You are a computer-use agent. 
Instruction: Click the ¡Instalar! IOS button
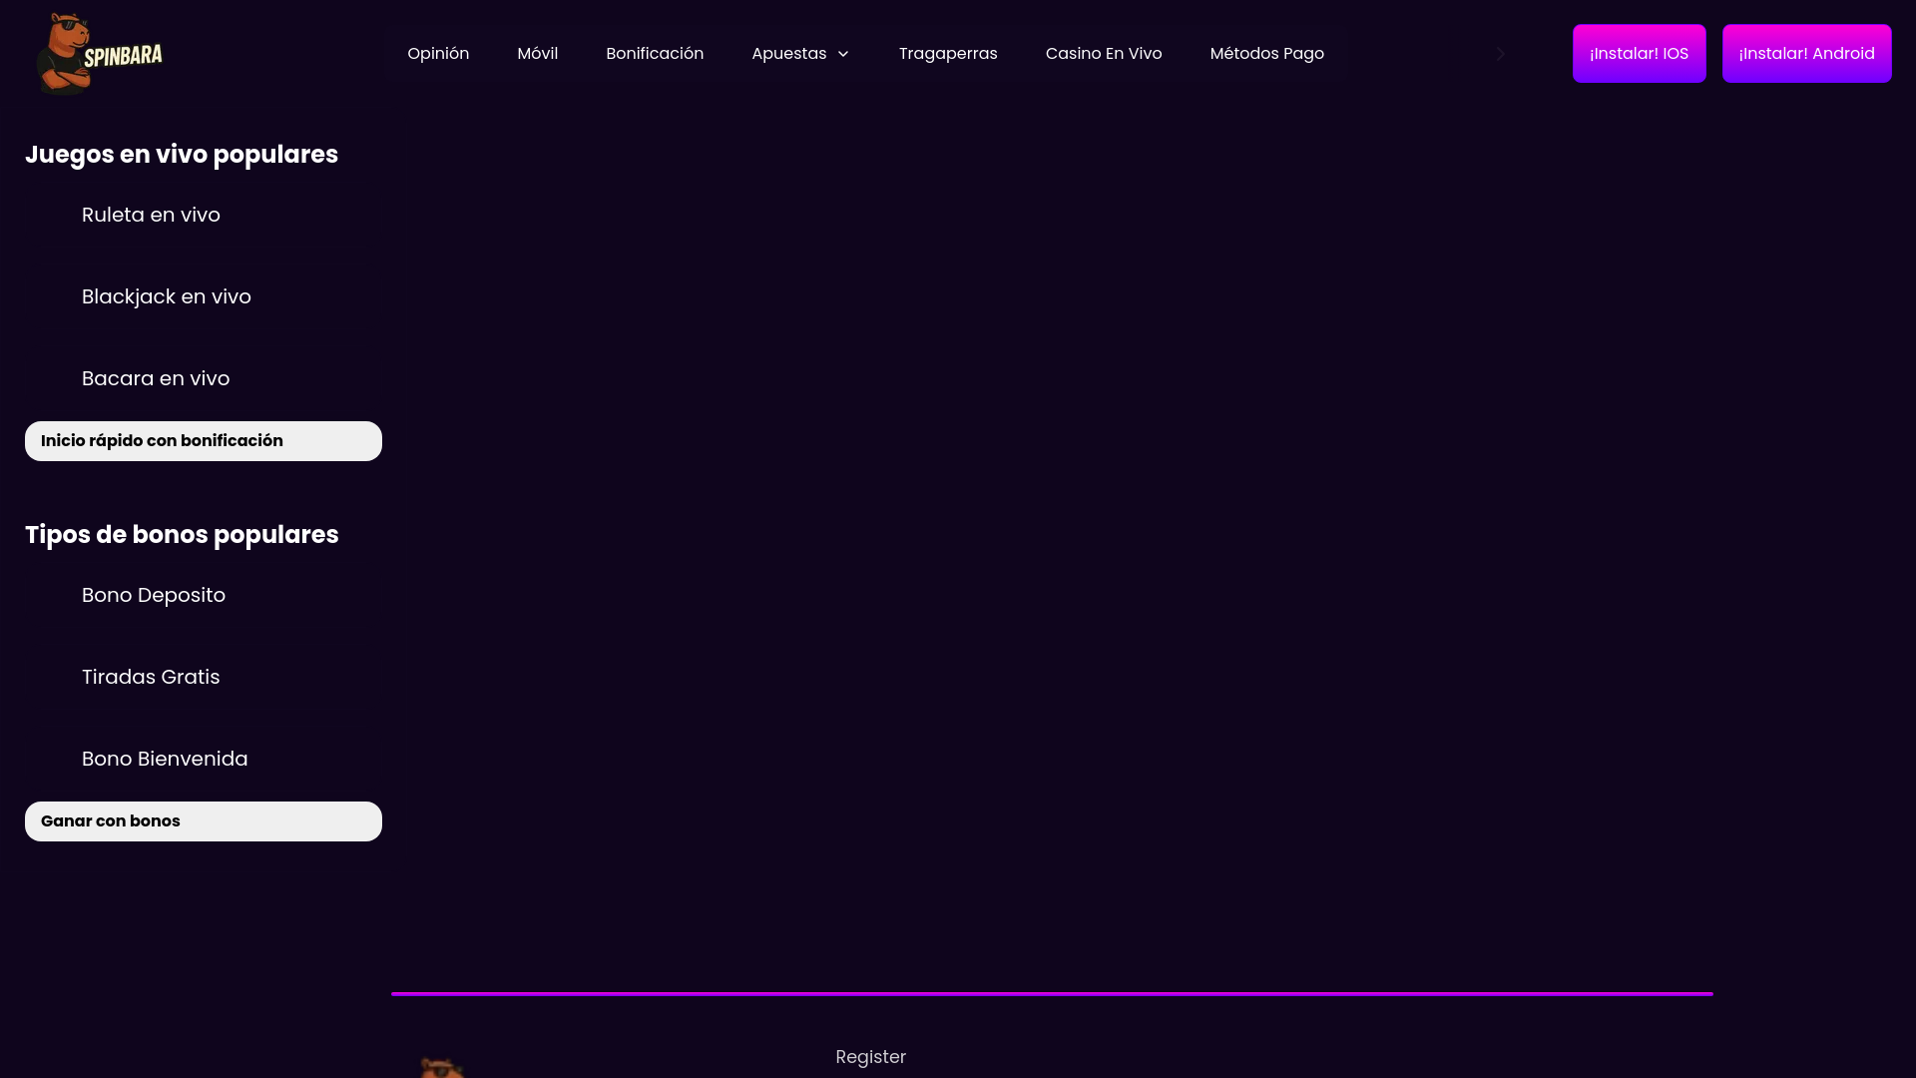coord(1639,54)
